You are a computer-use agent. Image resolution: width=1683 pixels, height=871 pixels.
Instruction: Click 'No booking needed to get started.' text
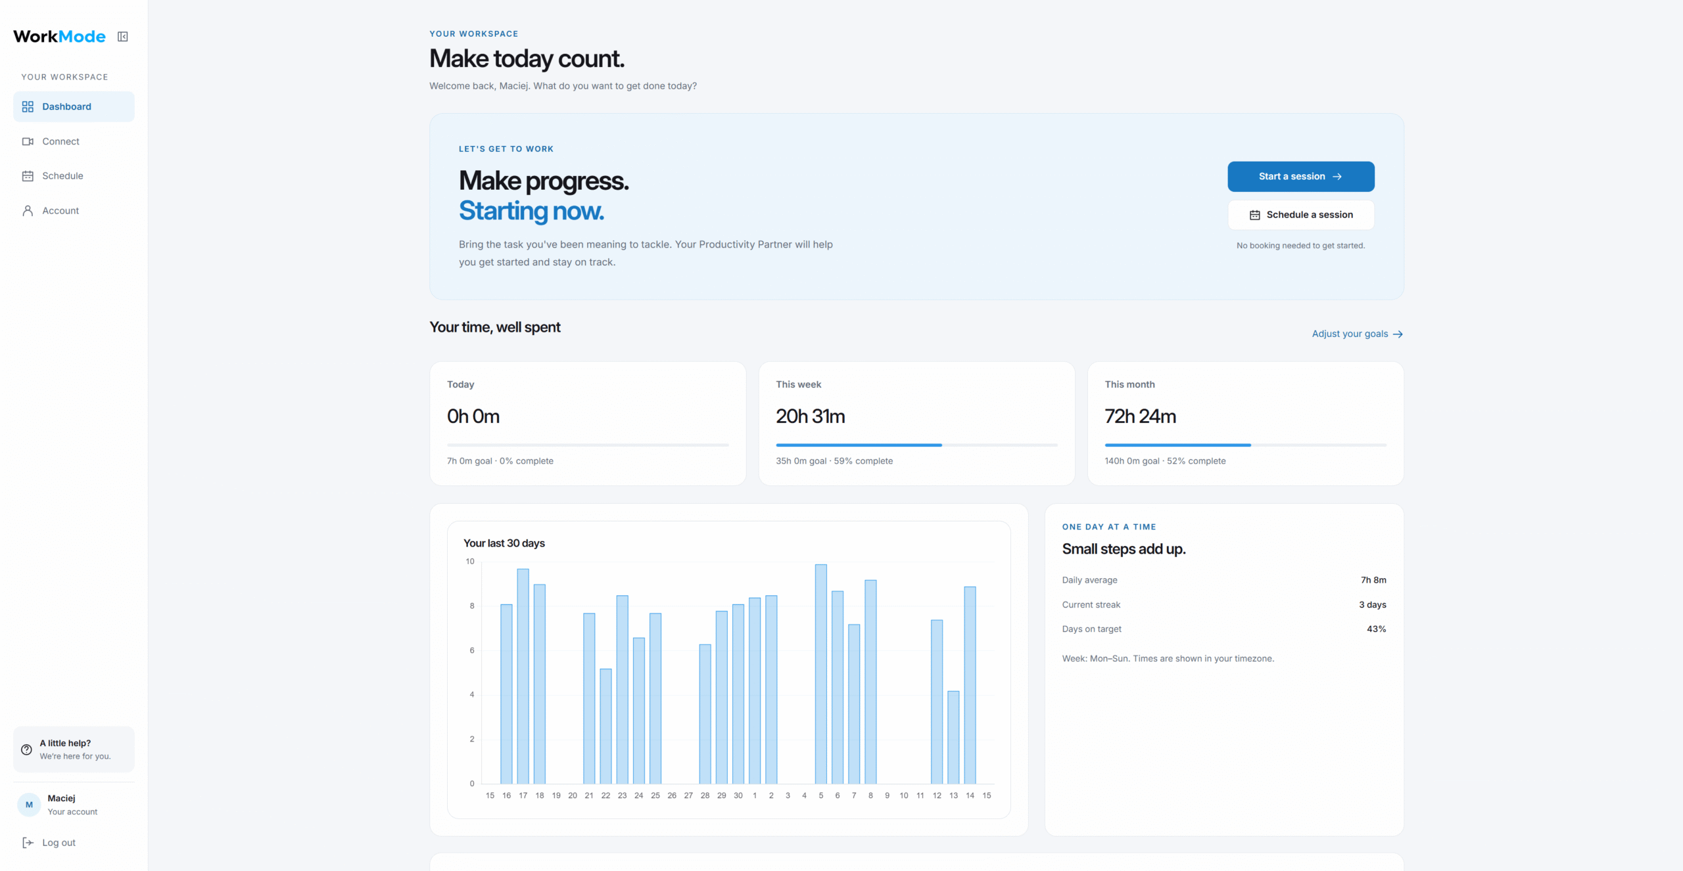click(1300, 246)
